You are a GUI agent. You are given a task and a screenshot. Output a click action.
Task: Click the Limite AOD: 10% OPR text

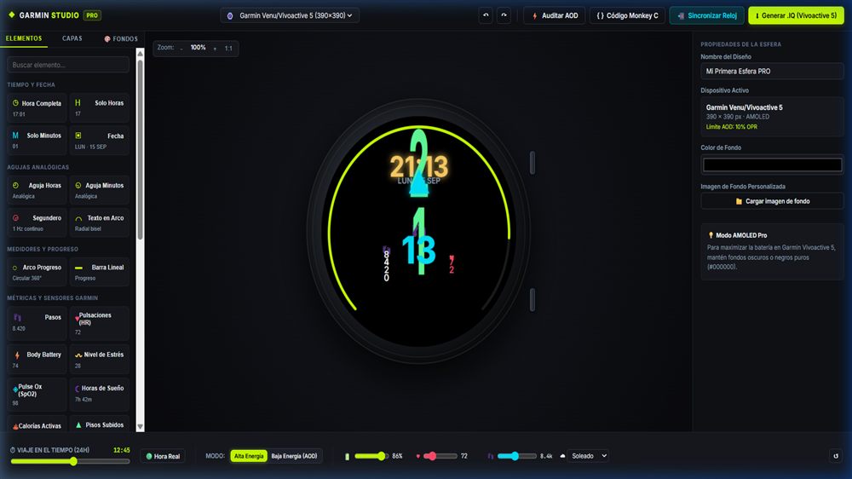(731, 127)
